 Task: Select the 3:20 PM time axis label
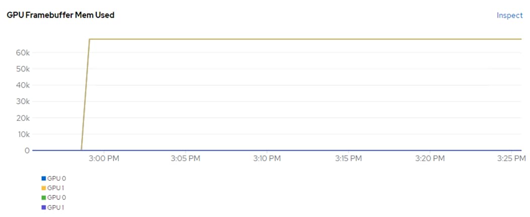pos(430,159)
